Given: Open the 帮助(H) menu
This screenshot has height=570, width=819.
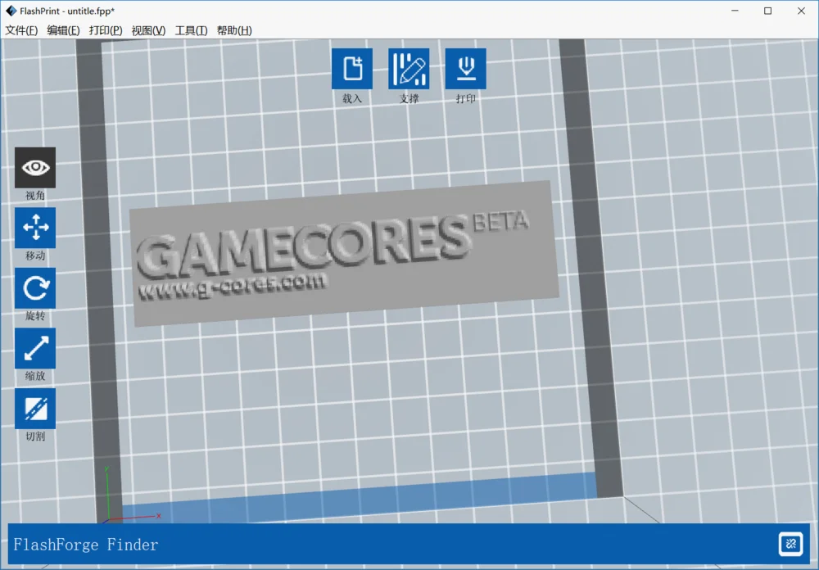Looking at the screenshot, I should (x=234, y=30).
